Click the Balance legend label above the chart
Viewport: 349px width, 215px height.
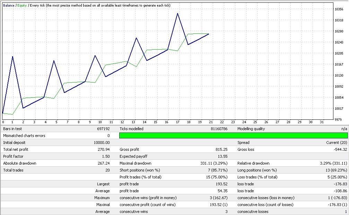(9, 6)
